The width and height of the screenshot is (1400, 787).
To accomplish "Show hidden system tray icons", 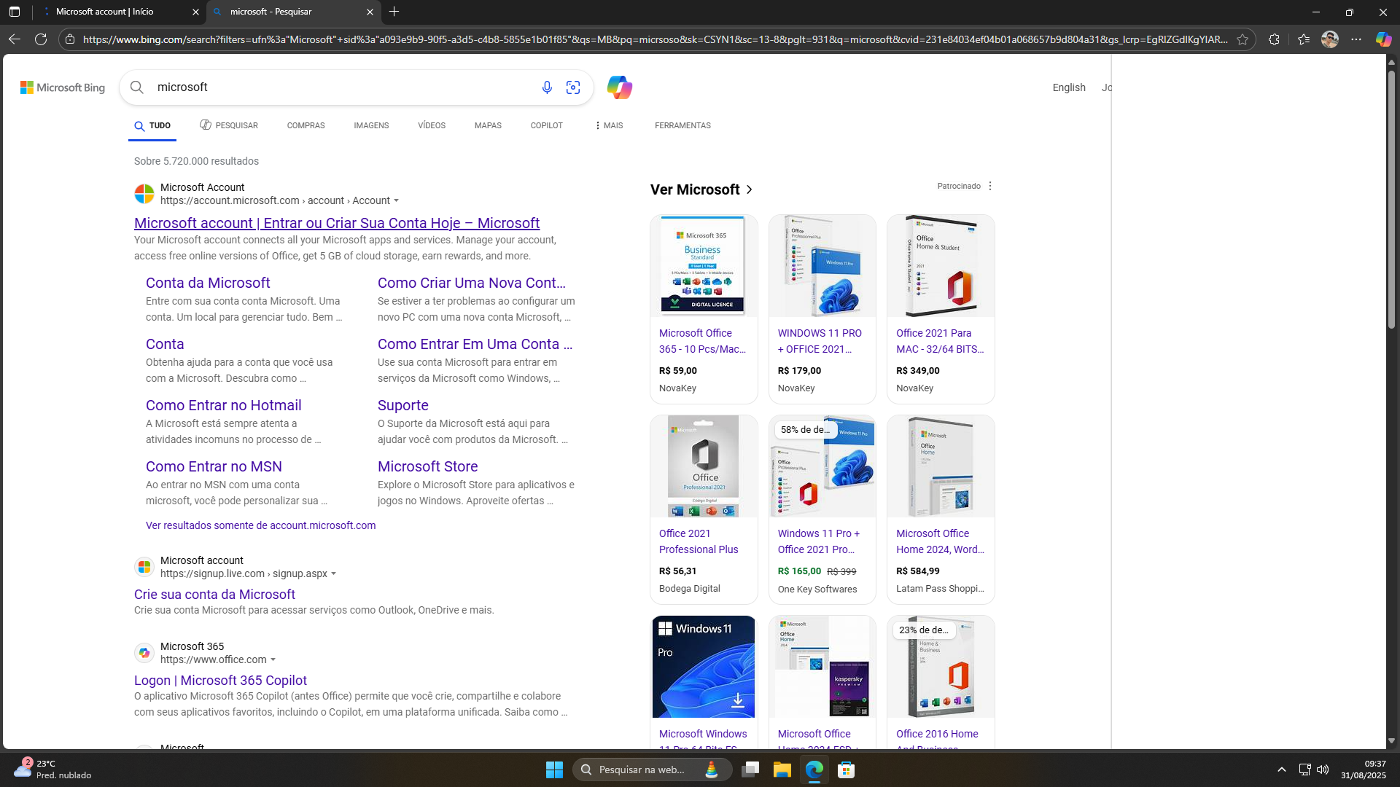I will tap(1282, 770).
